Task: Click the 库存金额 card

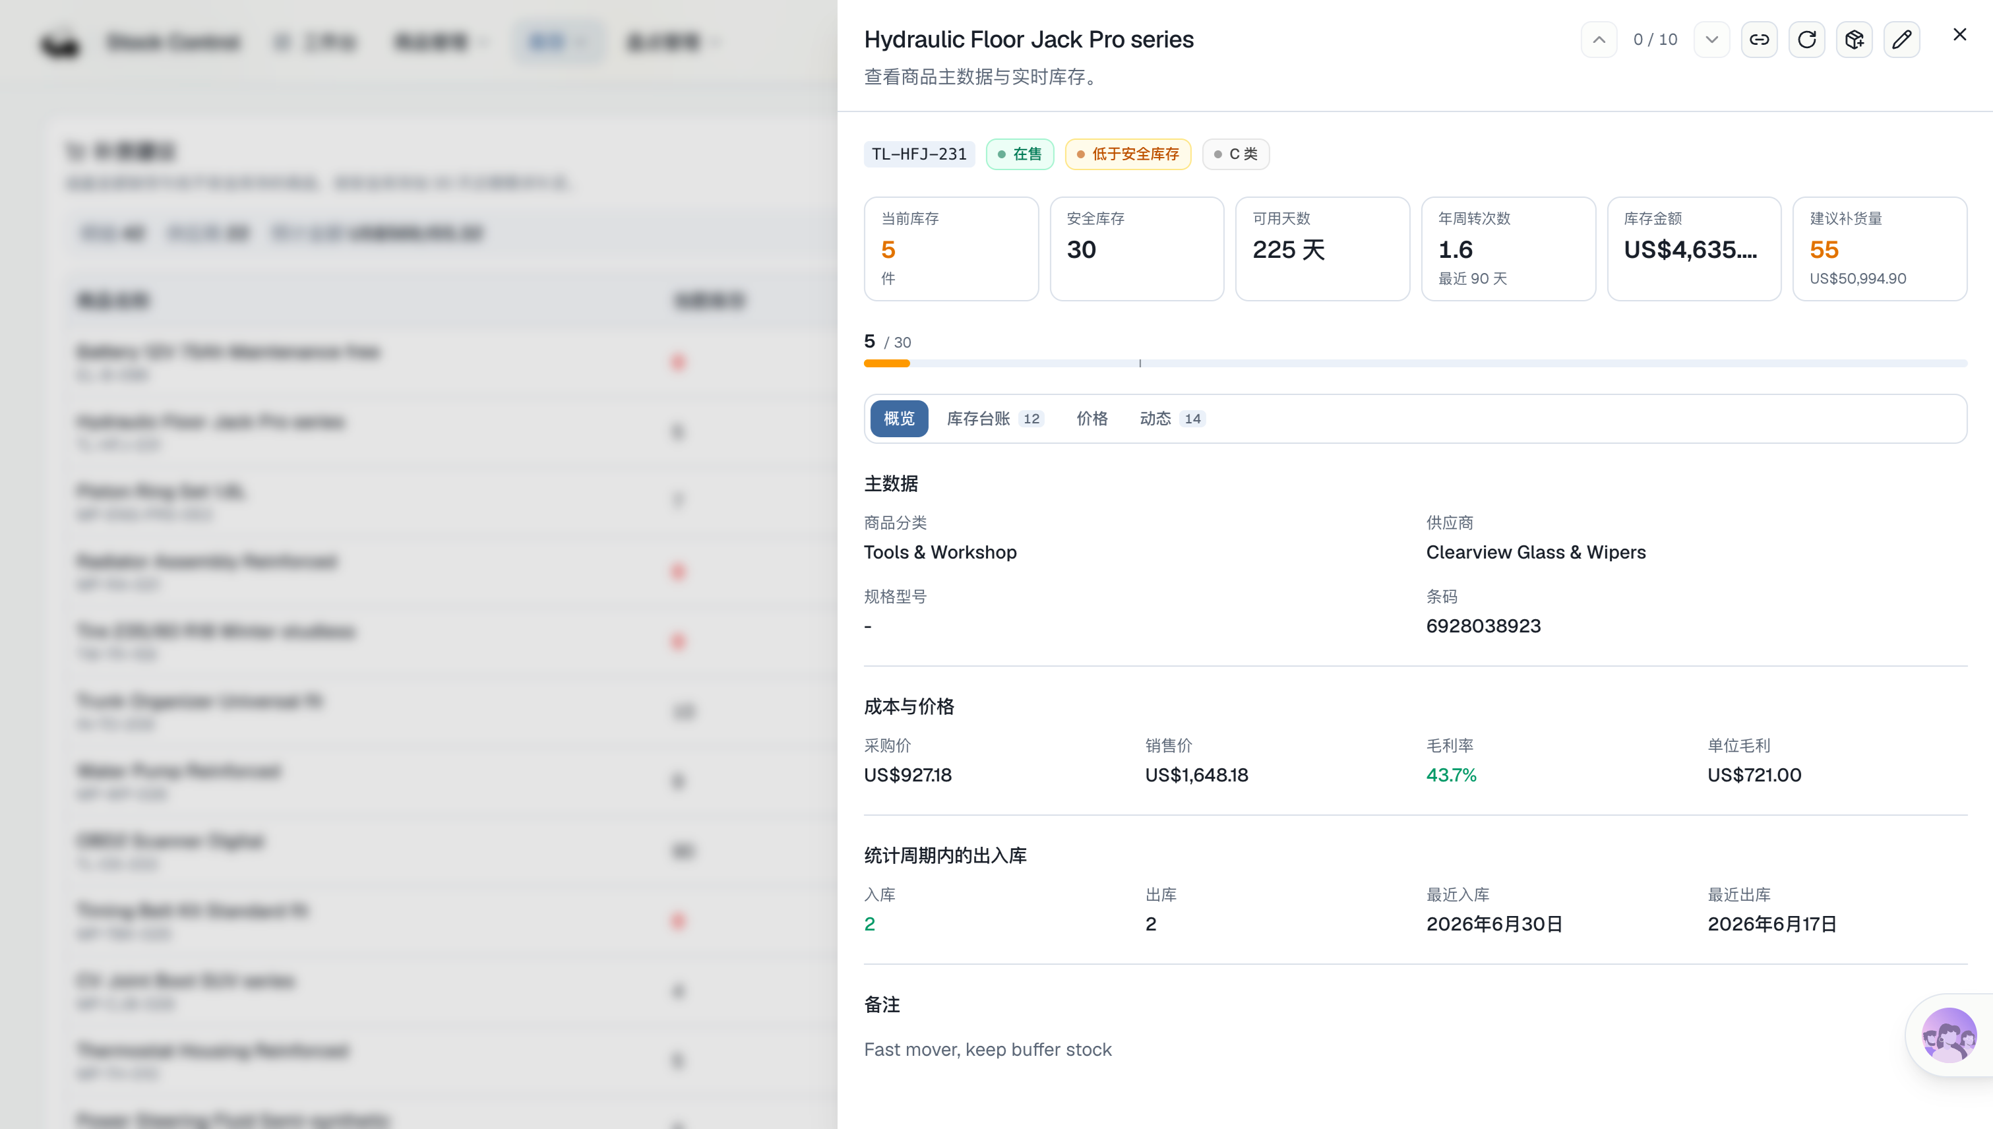Action: pos(1694,248)
